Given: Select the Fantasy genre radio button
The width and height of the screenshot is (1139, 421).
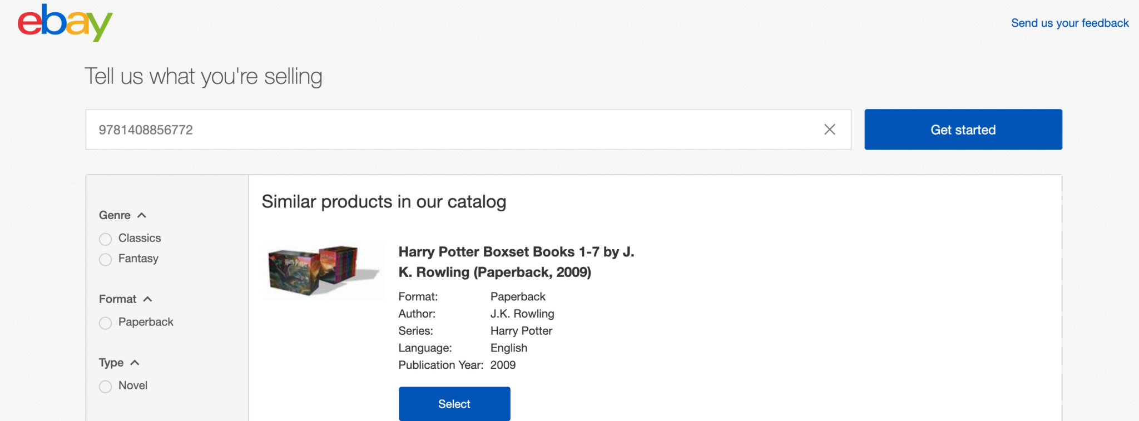Looking at the screenshot, I should (x=105, y=259).
